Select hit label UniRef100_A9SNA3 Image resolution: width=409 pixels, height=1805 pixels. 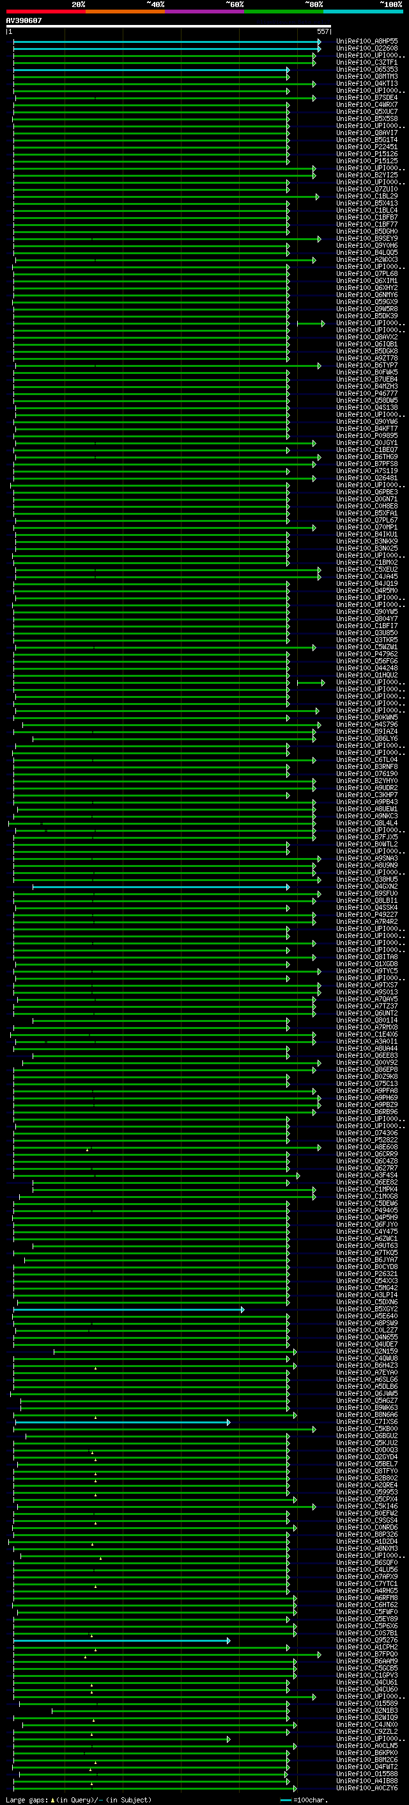pos(367,859)
